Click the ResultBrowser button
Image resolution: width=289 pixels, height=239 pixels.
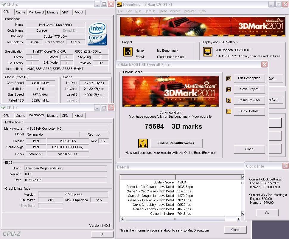coord(249,100)
